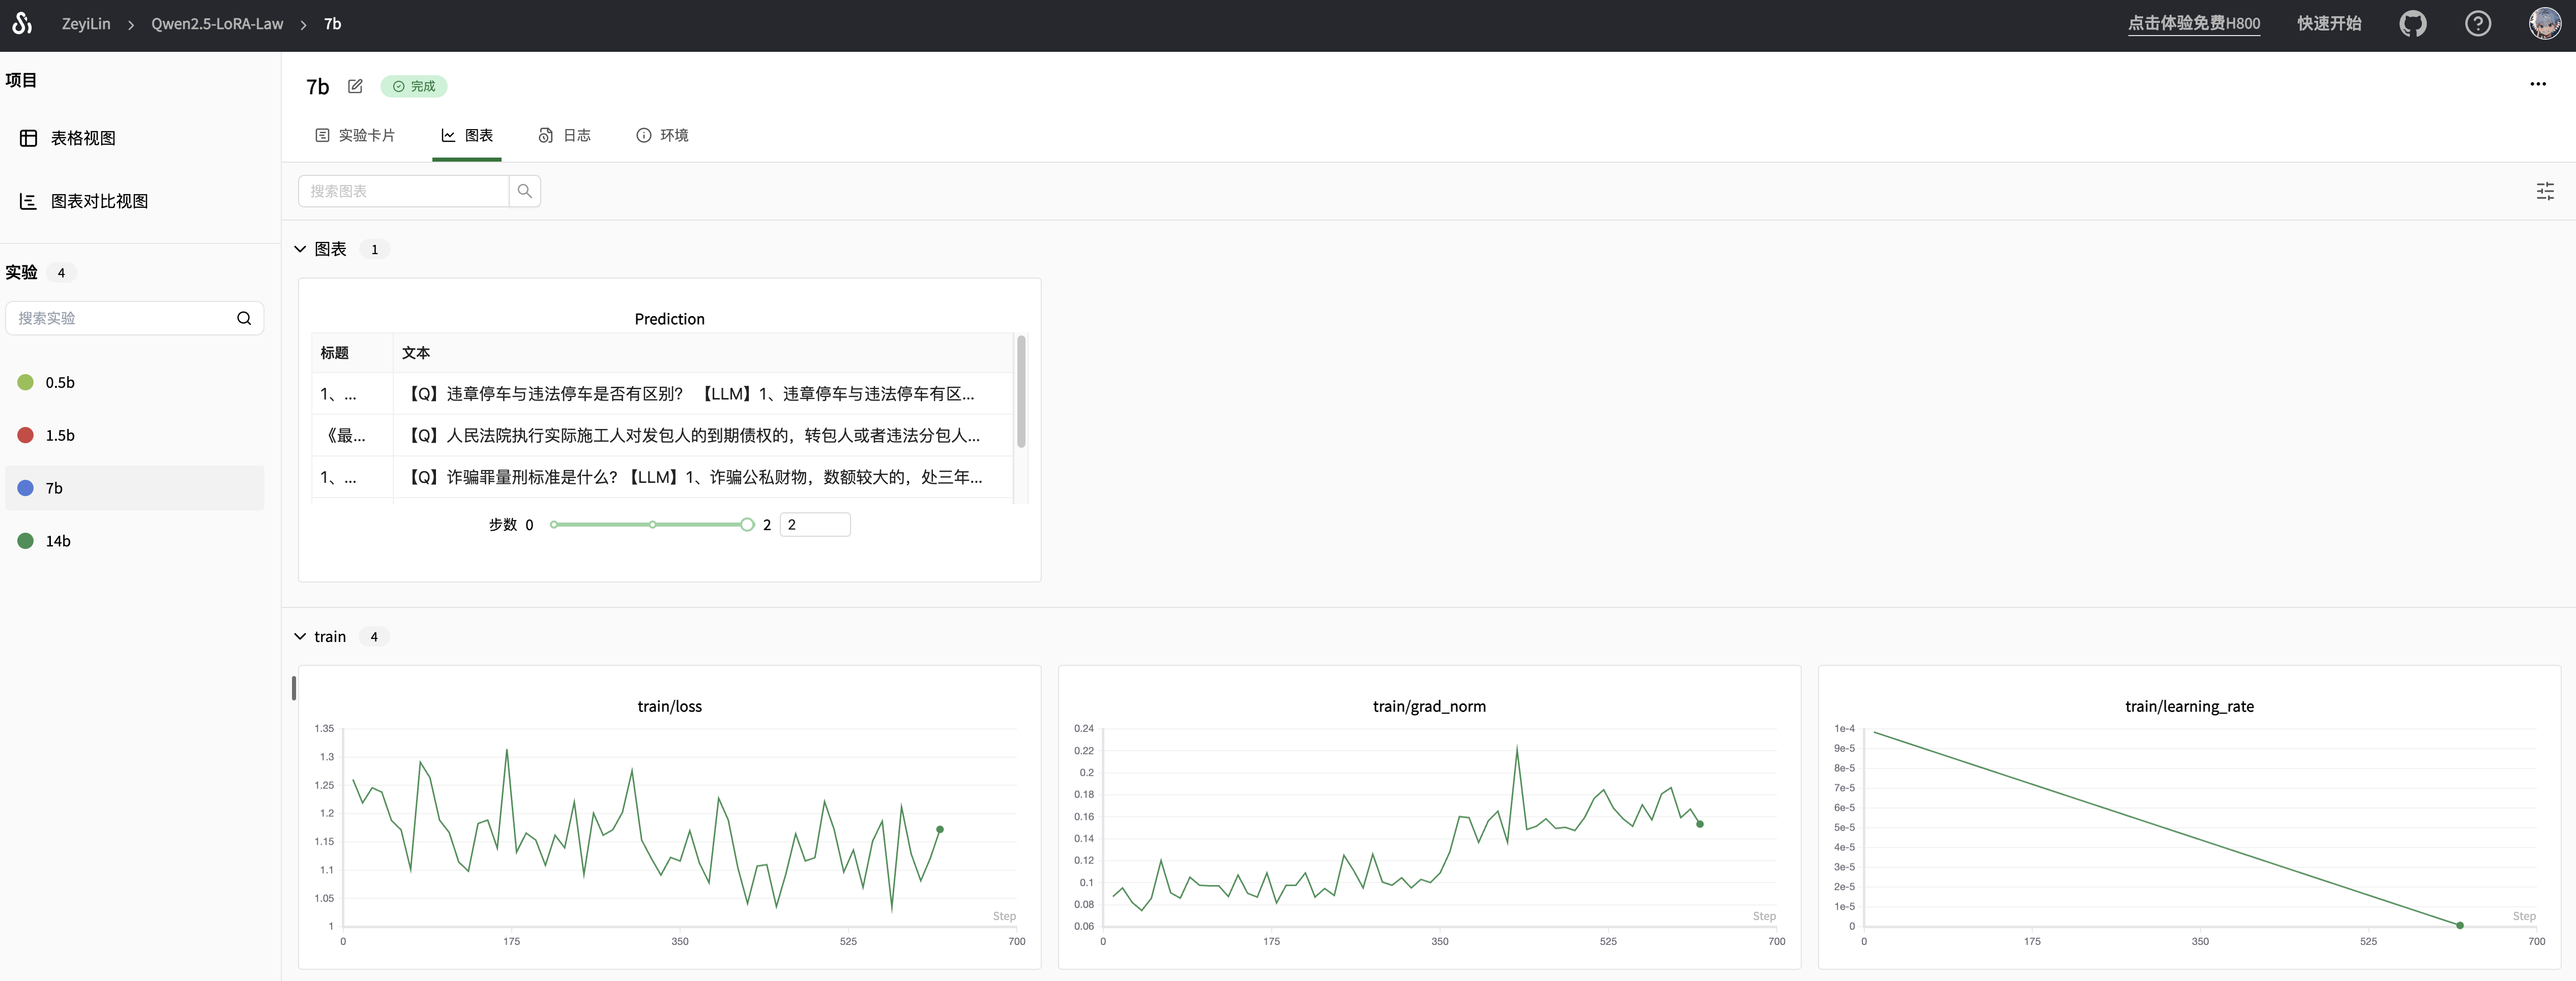Collapse the train section chevron

click(300, 636)
